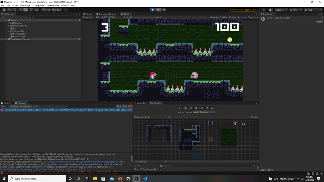Open the Cinemachine menu
The width and height of the screenshot is (324, 182).
click(53, 6)
